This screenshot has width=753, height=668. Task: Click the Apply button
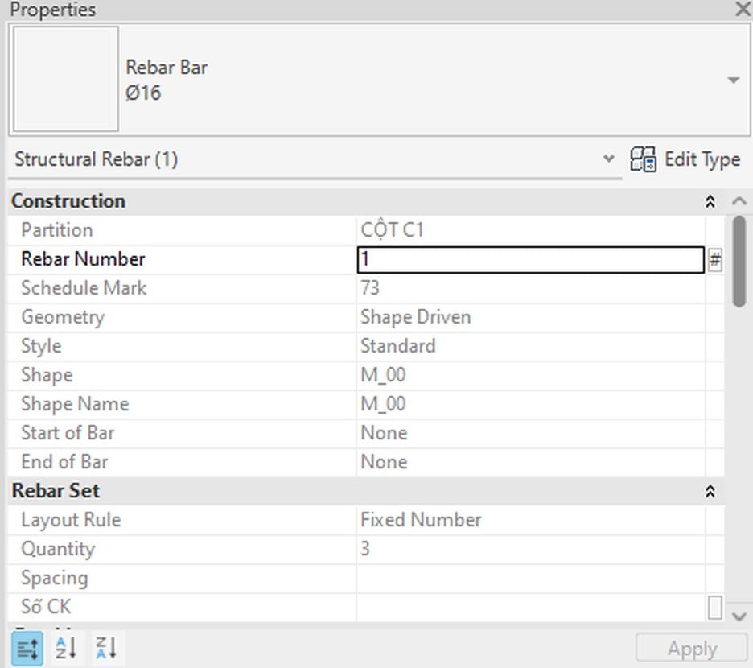click(692, 649)
